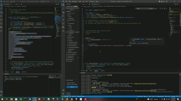
Task: Click errors and warnings count in status bar
Action: tap(74, 97)
